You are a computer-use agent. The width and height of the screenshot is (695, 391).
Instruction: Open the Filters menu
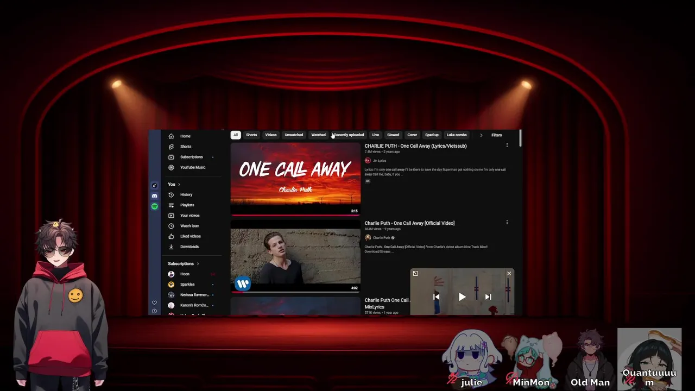(x=497, y=135)
